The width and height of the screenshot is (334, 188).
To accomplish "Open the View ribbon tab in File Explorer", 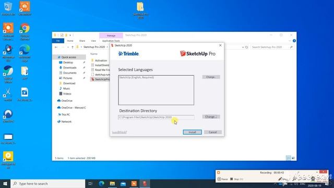I will (x=93, y=41).
